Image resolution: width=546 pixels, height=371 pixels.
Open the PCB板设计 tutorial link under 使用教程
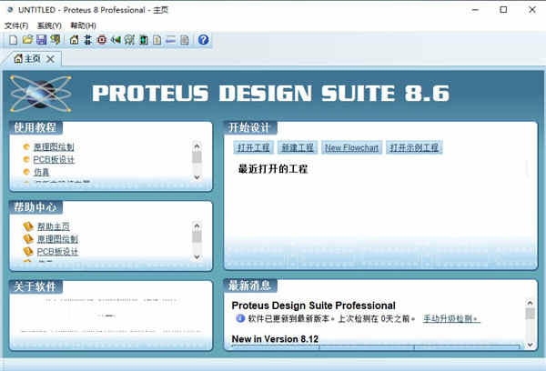pyautogui.click(x=54, y=159)
